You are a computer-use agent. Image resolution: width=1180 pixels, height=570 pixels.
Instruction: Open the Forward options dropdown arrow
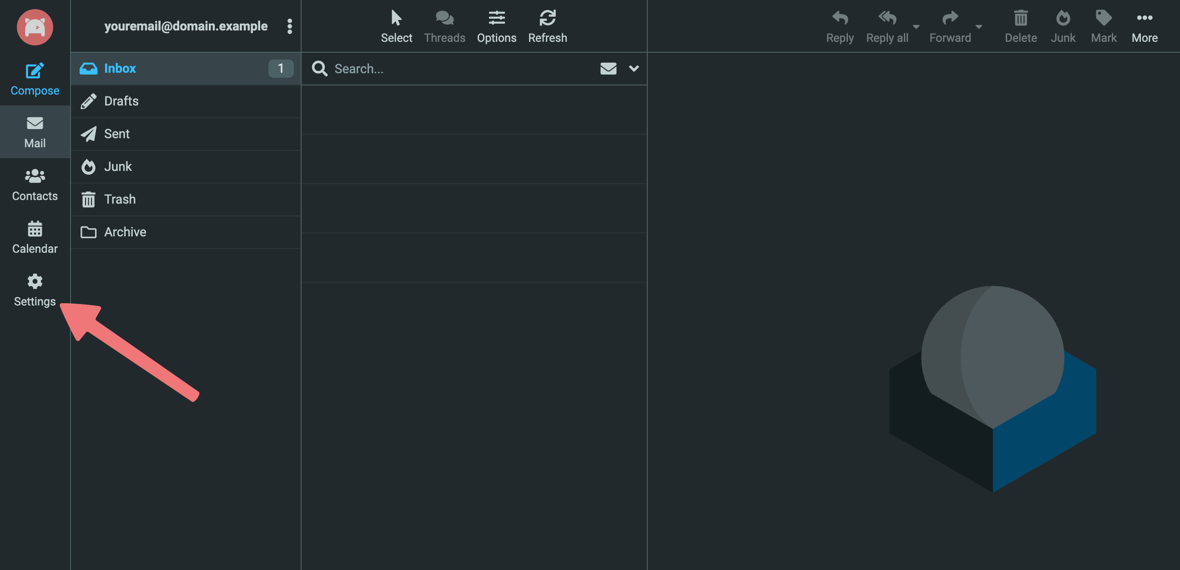(x=978, y=26)
